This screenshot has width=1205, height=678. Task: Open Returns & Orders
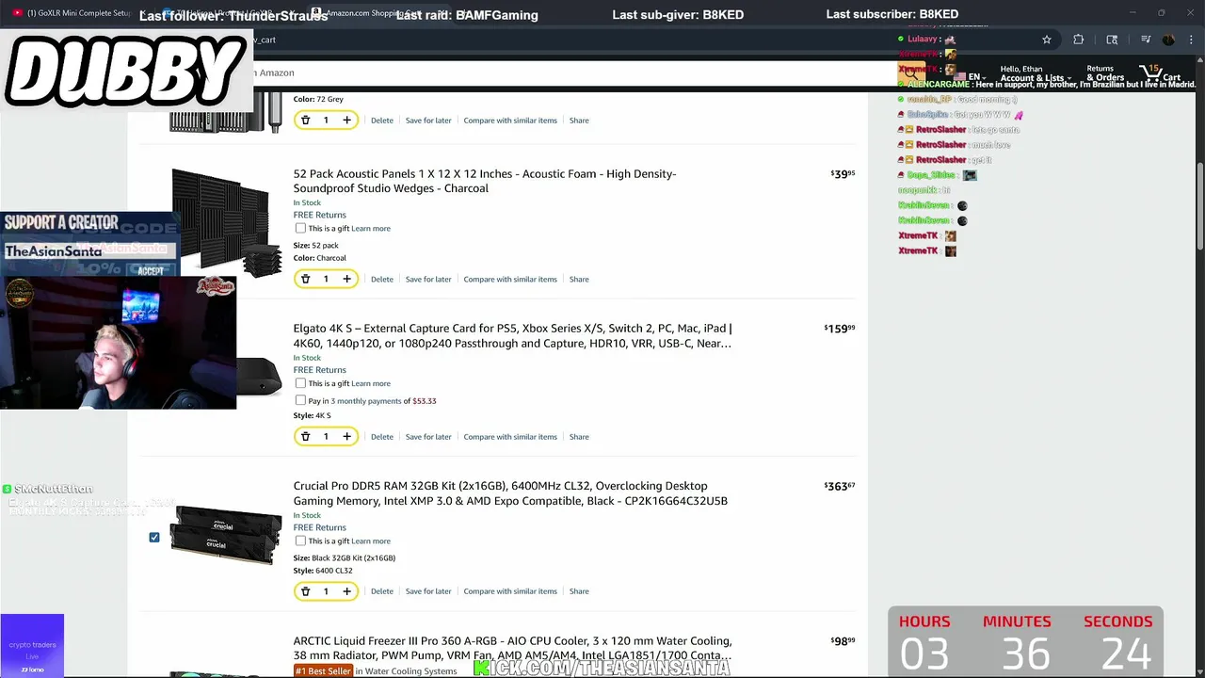(x=1105, y=73)
